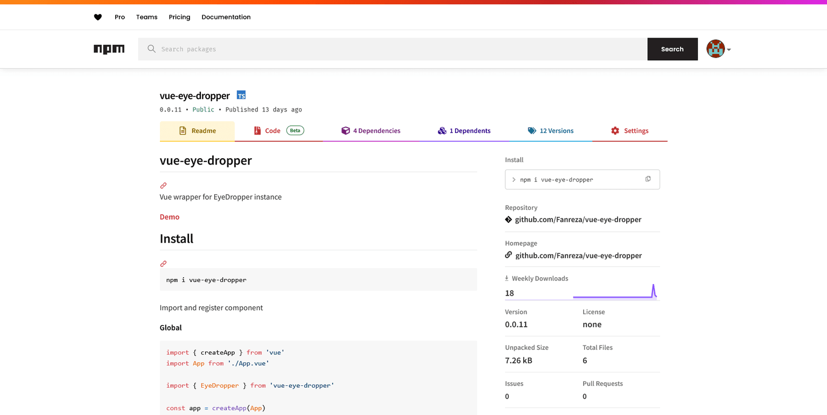Open the 12 Versions tab
The image size is (827, 415).
click(x=550, y=131)
